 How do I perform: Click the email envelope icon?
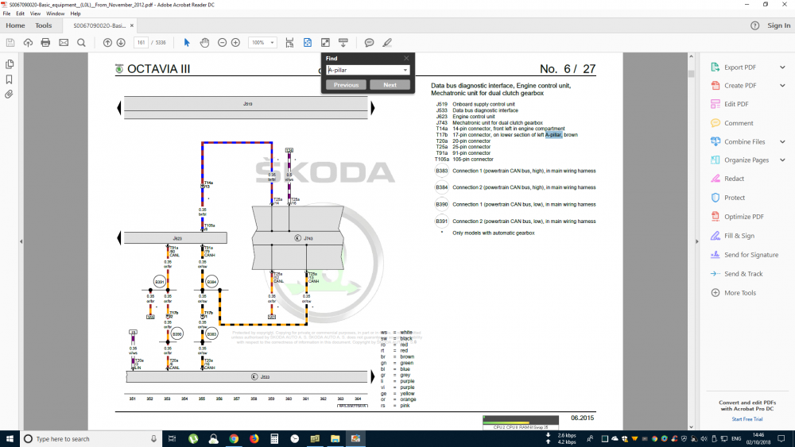coord(64,43)
